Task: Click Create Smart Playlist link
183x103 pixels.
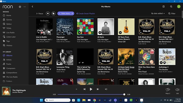Action: click(86, 14)
